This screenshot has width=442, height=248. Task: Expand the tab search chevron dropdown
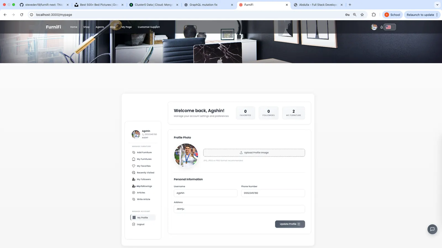click(437, 5)
